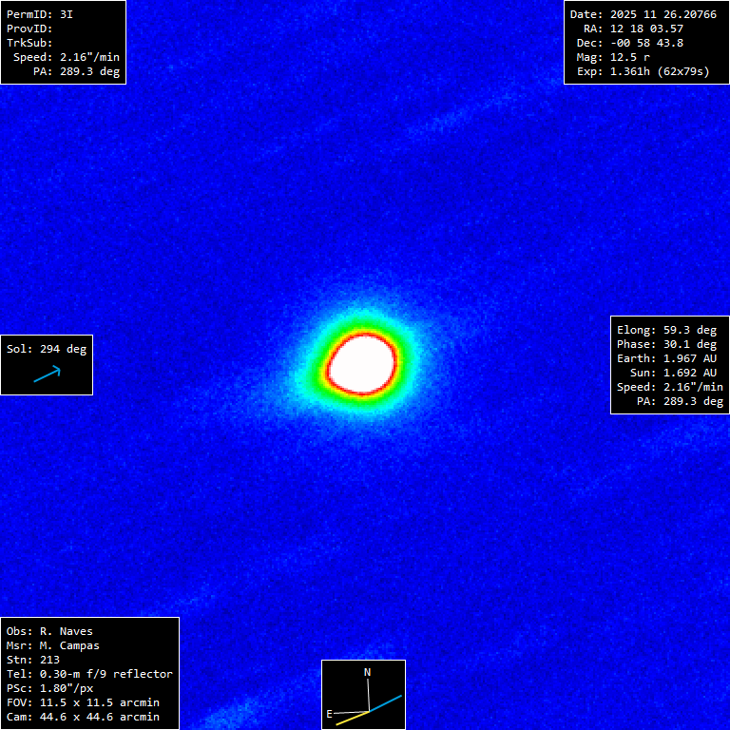This screenshot has width=730, height=730.
Task: Click the E label on the compass
Action: click(330, 712)
